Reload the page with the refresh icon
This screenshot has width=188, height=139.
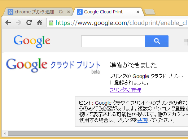pos(29,22)
